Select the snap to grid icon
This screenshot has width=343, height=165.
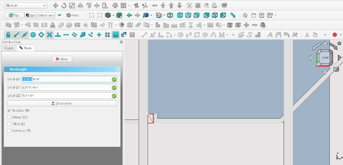click(107, 35)
